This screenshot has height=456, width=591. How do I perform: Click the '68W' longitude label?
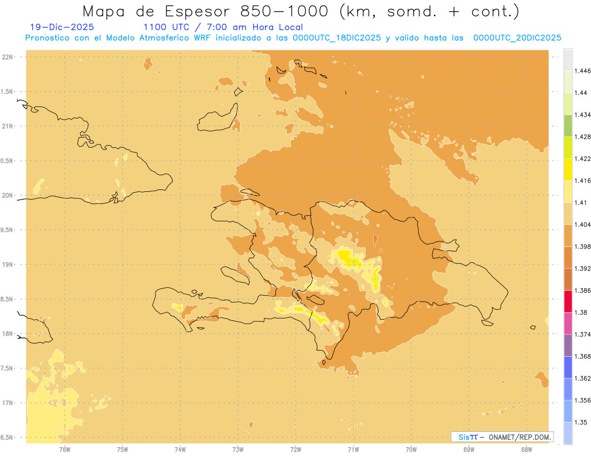point(526,450)
